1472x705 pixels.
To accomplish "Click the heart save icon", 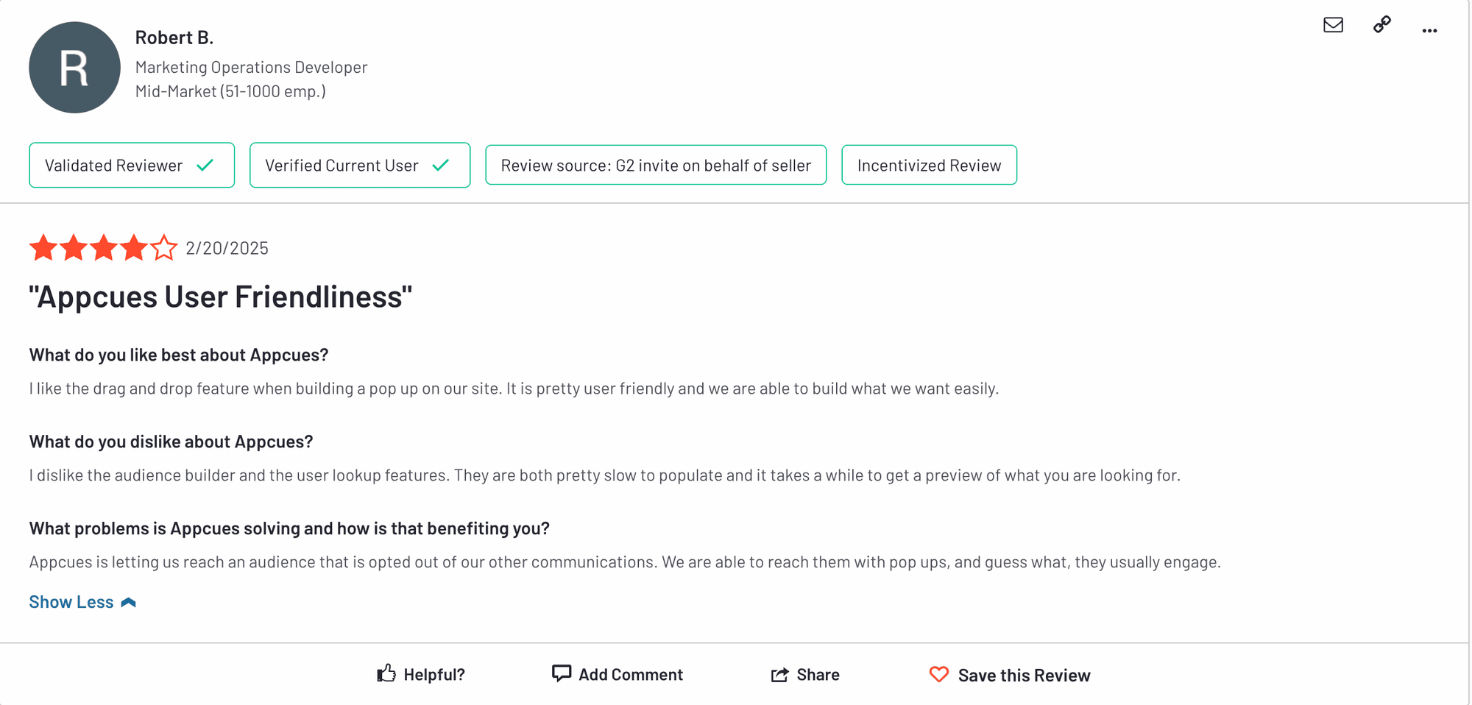I will pyautogui.click(x=939, y=674).
